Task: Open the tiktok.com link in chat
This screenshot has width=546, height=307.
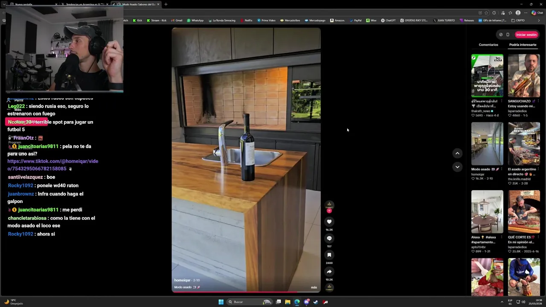Action: pos(52,165)
